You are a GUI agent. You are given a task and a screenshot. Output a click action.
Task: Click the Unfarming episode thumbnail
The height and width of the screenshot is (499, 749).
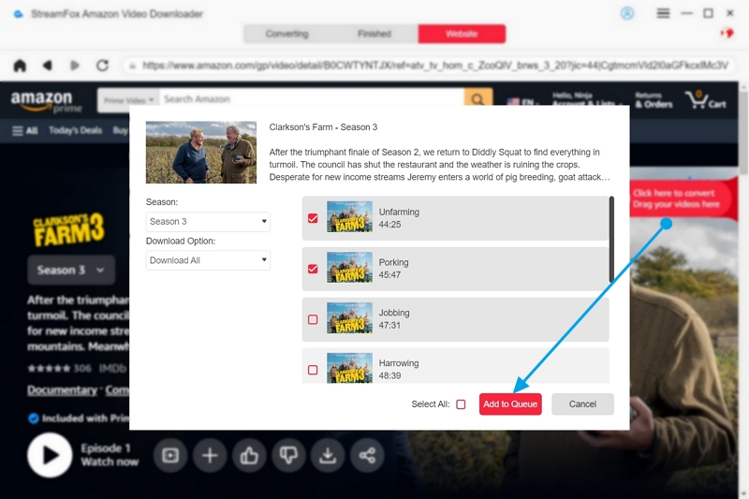coord(349,217)
